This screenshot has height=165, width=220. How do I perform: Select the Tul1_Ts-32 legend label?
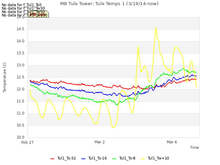[66, 158]
